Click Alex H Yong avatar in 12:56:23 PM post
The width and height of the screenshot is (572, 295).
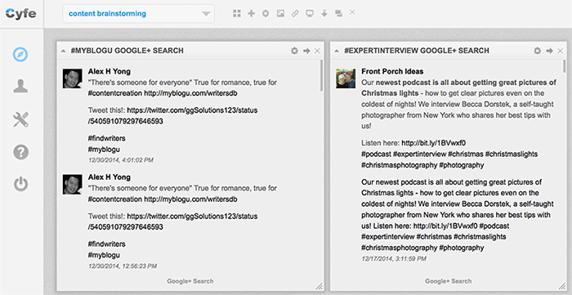point(72,184)
